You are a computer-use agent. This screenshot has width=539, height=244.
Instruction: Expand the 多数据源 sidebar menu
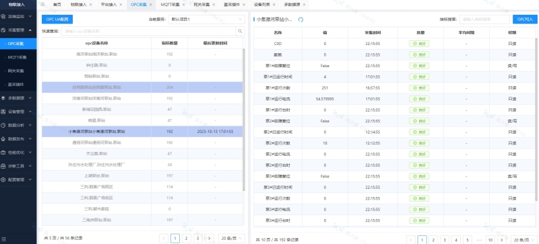coord(30,98)
